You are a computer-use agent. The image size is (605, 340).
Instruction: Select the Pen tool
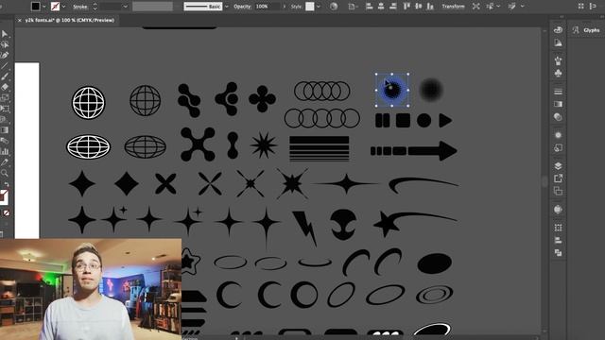tap(4, 55)
